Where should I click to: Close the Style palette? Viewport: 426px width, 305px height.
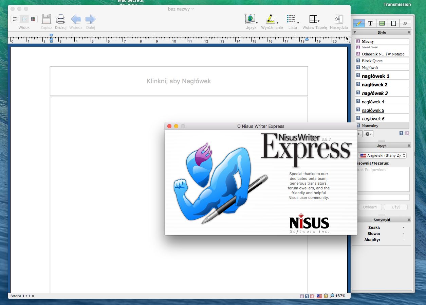tap(409, 32)
